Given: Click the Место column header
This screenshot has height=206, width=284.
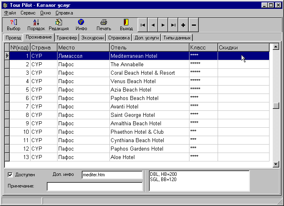Looking at the screenshot, I should coord(83,47).
